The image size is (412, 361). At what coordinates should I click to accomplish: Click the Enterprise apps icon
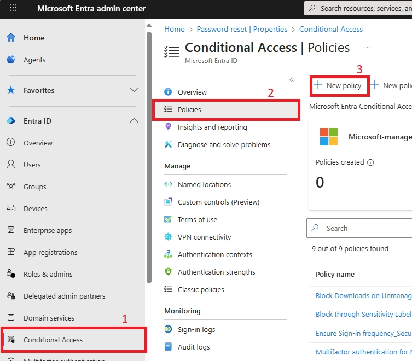(x=11, y=230)
